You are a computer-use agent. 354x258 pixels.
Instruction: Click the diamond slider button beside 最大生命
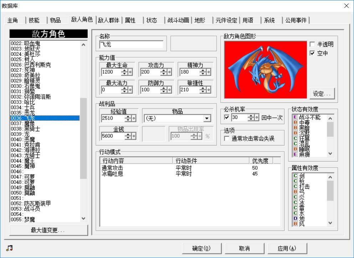130,72
